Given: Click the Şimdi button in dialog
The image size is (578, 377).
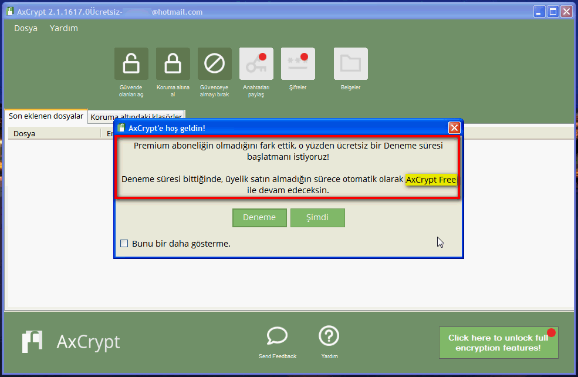Looking at the screenshot, I should (317, 218).
